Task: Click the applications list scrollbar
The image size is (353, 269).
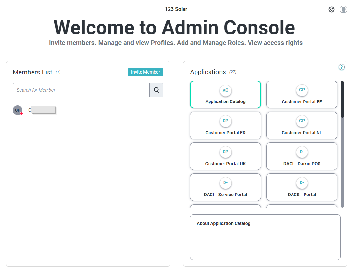Action: [342, 144]
